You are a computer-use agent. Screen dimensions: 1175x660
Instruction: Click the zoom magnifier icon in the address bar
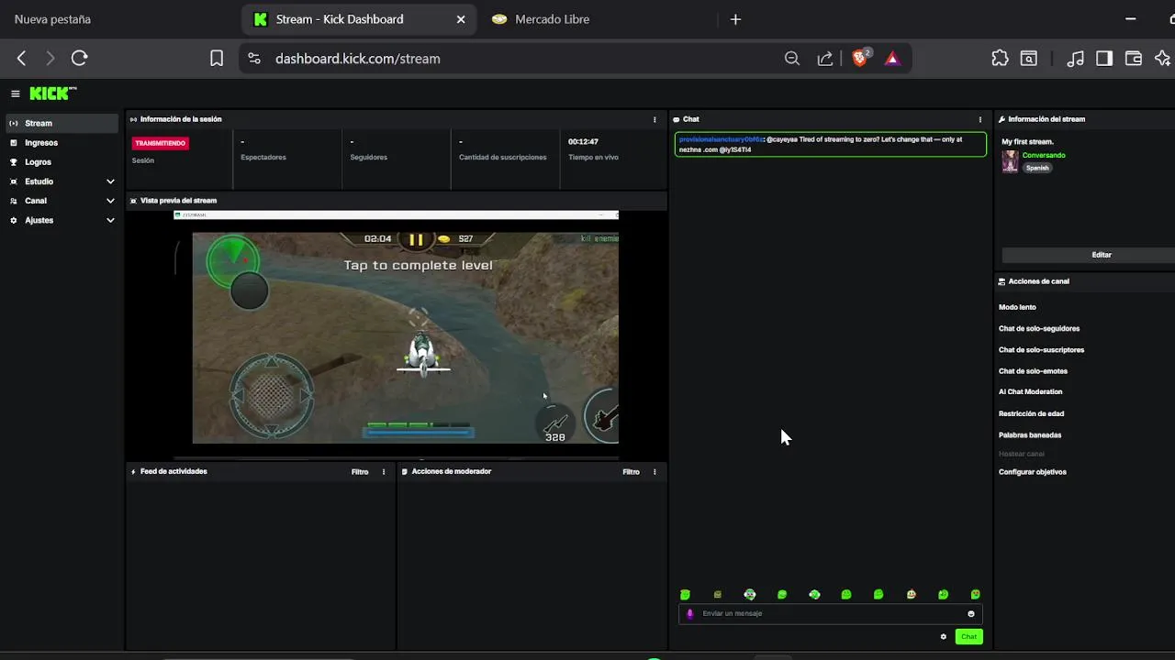[x=792, y=59]
